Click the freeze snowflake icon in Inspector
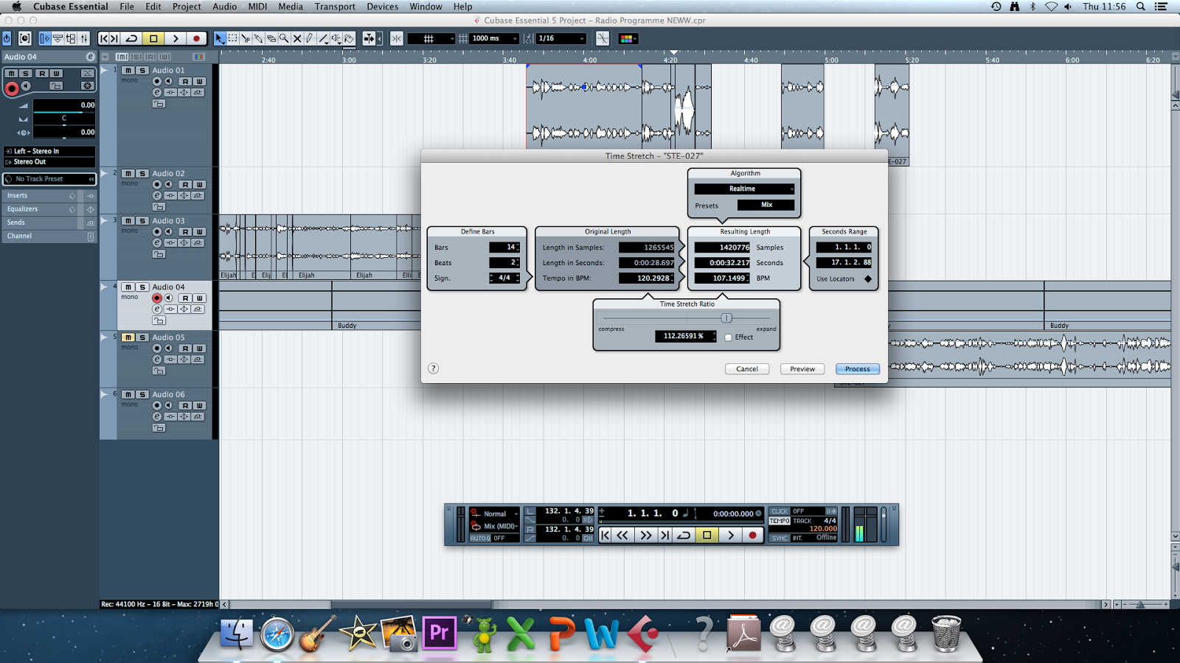The image size is (1180, 663). (x=87, y=86)
